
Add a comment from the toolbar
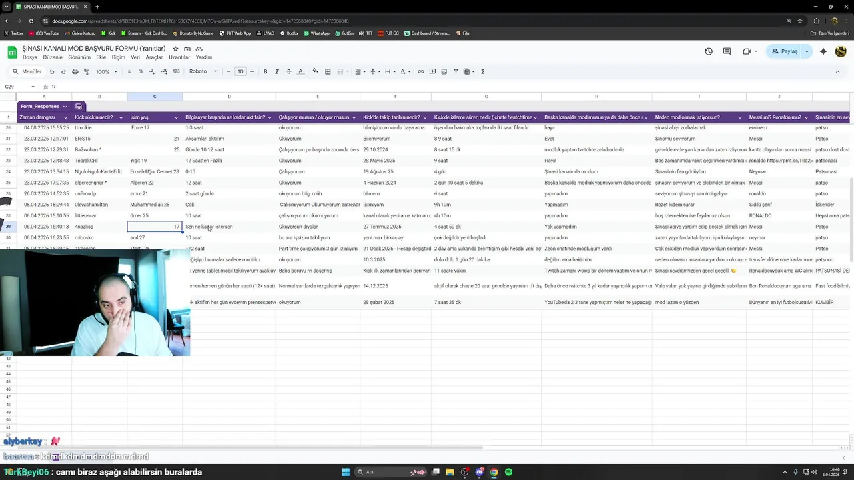click(433, 71)
